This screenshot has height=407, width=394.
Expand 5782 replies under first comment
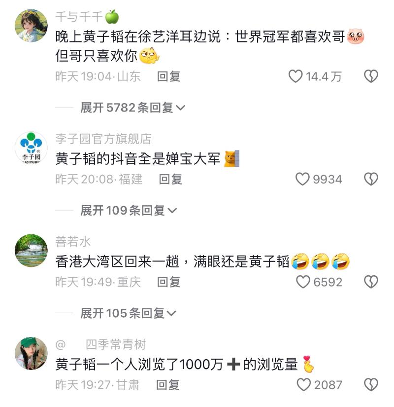(x=132, y=108)
